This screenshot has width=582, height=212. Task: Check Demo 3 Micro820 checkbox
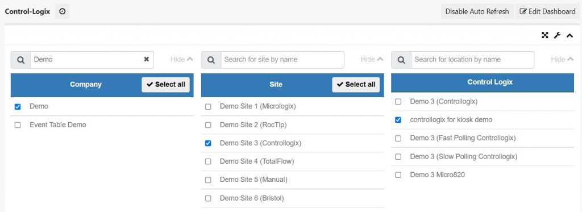398,175
